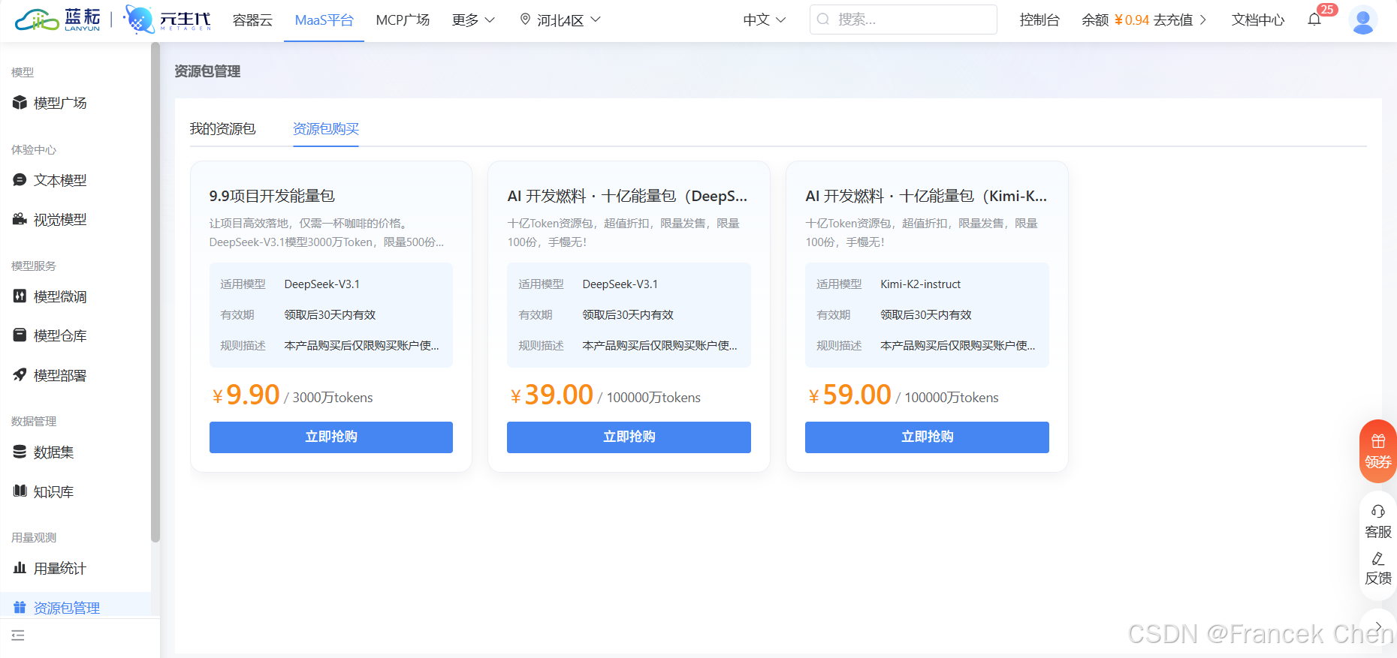This screenshot has width=1397, height=658.
Task: Collapse the sidebar with bottom menu icon
Action: [18, 635]
